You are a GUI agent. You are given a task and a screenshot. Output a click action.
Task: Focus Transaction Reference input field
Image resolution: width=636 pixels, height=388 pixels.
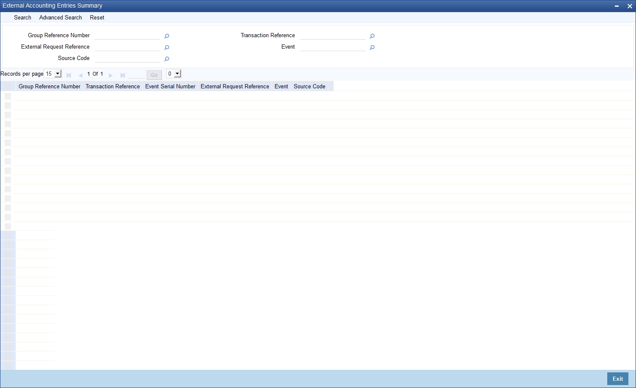(333, 36)
